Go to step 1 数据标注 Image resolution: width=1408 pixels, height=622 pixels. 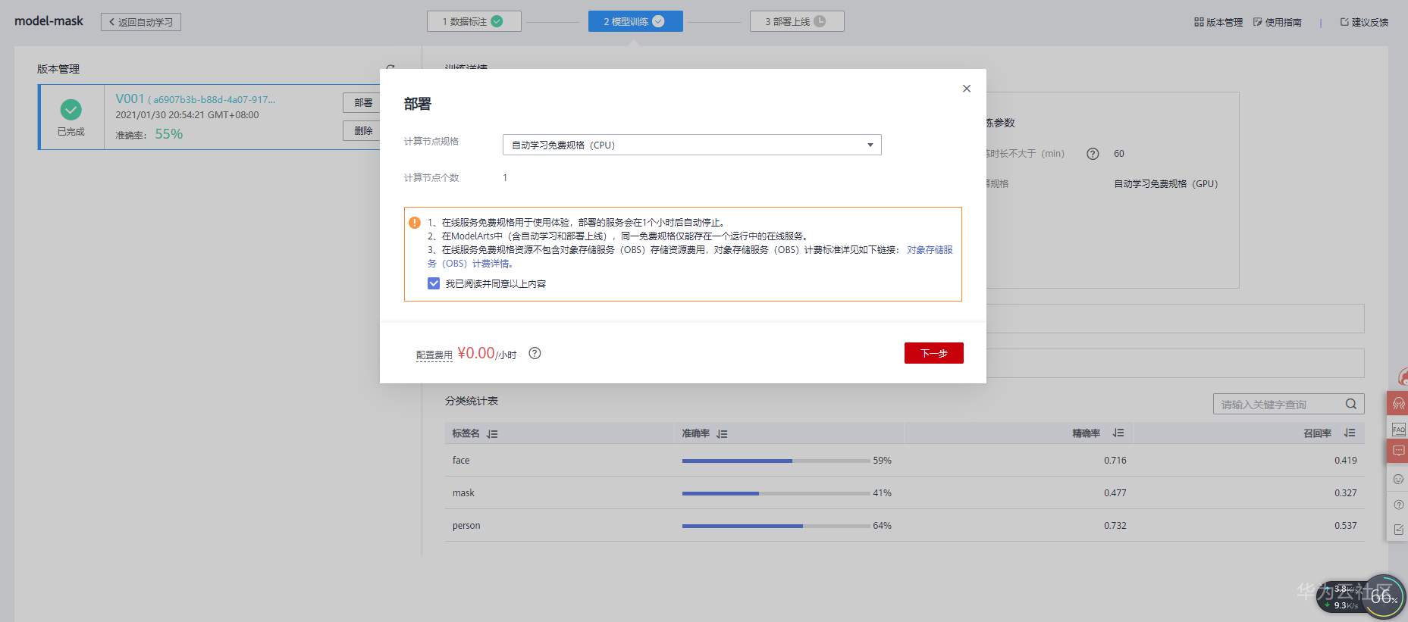pos(474,21)
